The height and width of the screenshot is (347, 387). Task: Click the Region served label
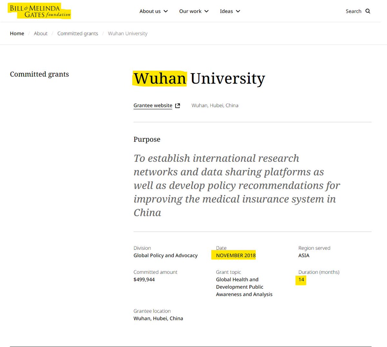314,248
